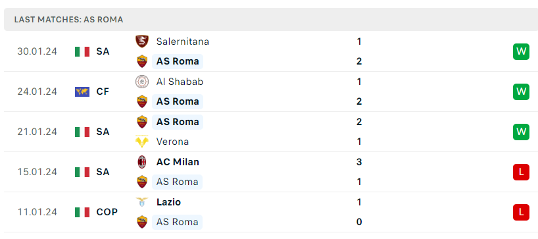538x239 pixels.
Task: Select the Lazio team name
Action: 168,202
